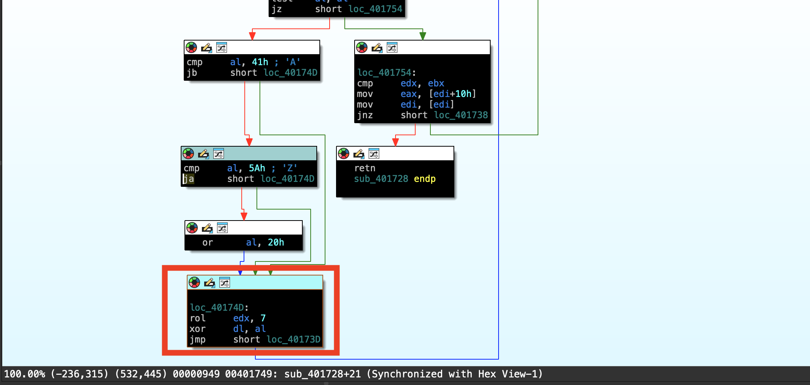Click the loc_40174D operand of the jb instruction

click(291, 73)
